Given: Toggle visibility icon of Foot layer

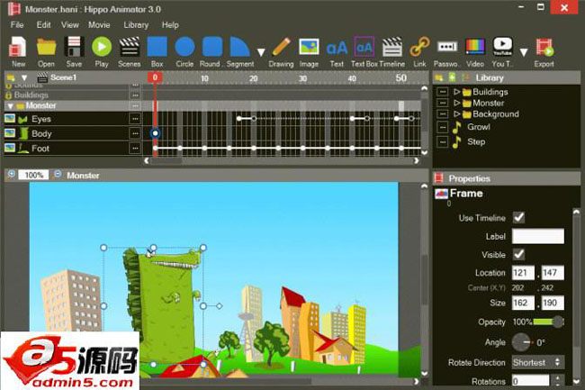Looking at the screenshot, I should 10,148.
